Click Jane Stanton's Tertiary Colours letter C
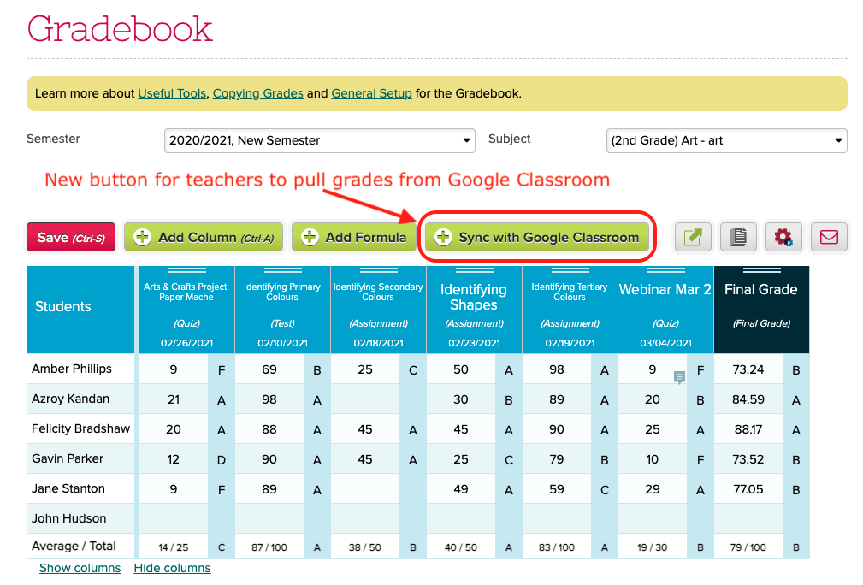 coord(605,489)
